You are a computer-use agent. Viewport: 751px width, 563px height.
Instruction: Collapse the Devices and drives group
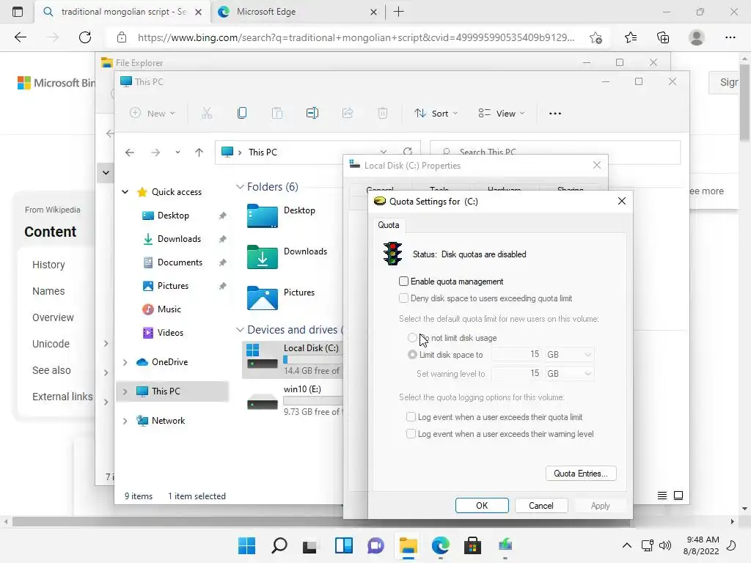[240, 330]
